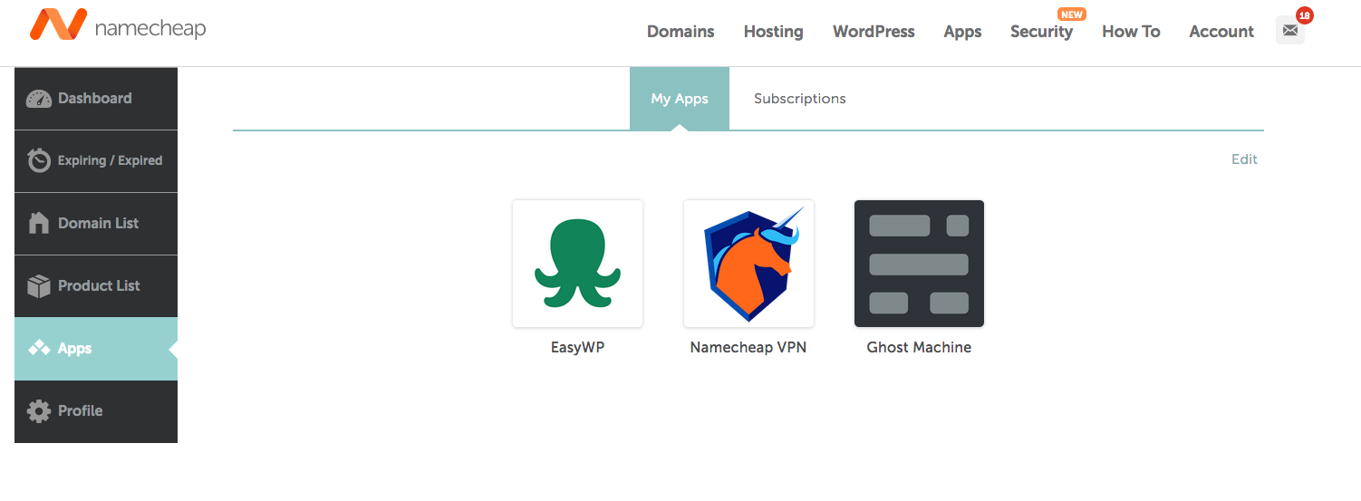Go to Dashboard in the sidebar
1361x501 pixels.
pos(96,99)
